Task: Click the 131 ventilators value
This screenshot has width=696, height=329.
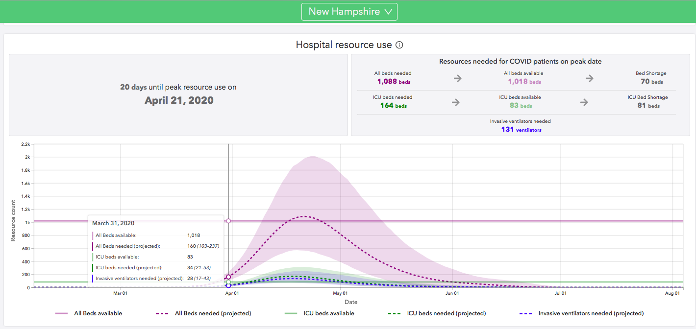Action: [x=521, y=130]
